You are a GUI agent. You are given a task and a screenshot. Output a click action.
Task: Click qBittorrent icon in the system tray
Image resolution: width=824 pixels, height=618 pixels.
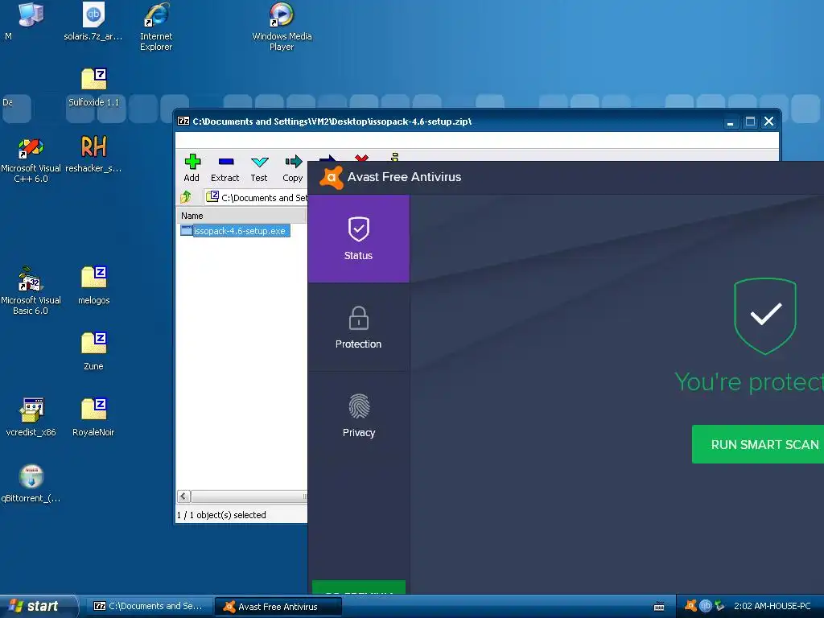[x=705, y=606]
